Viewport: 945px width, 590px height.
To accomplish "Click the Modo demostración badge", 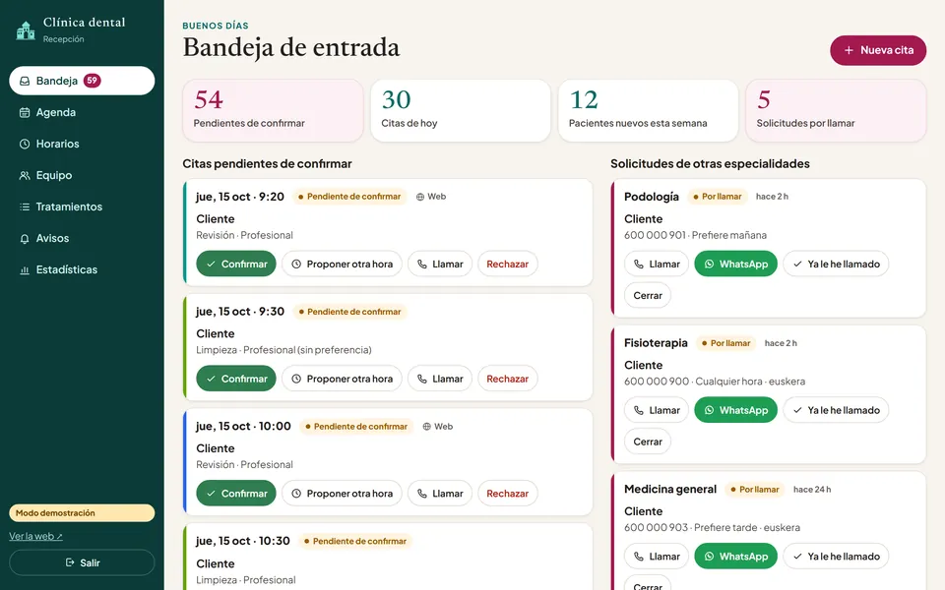I will 82,513.
